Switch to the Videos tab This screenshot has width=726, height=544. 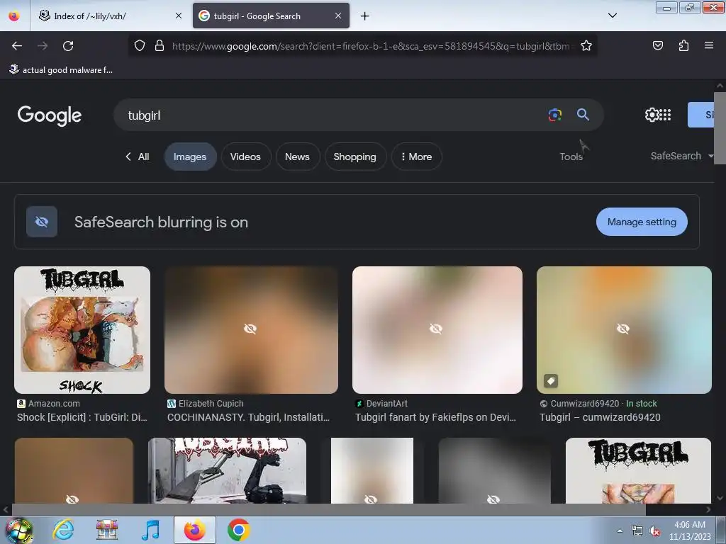pyautogui.click(x=245, y=157)
